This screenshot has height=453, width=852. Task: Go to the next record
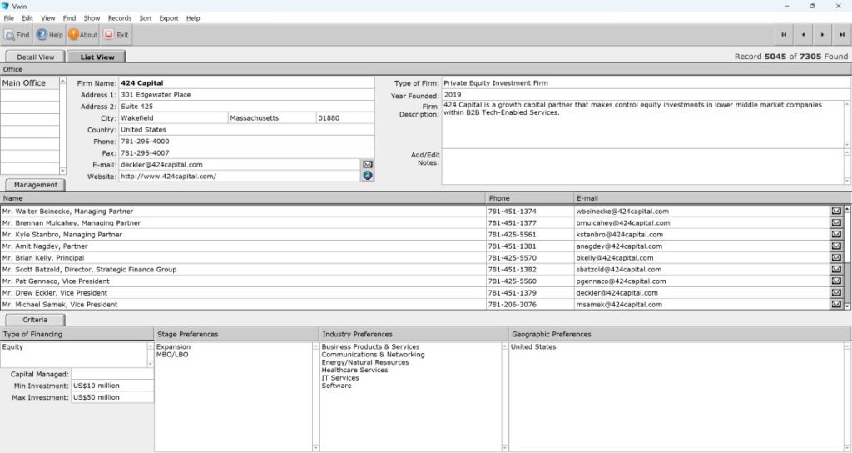click(x=822, y=35)
